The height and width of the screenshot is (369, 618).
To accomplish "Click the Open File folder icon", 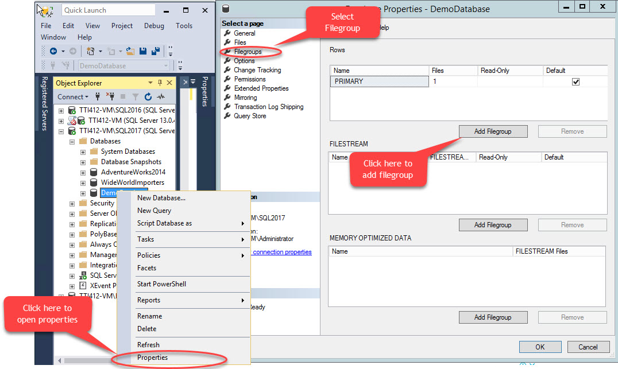I will [x=130, y=51].
